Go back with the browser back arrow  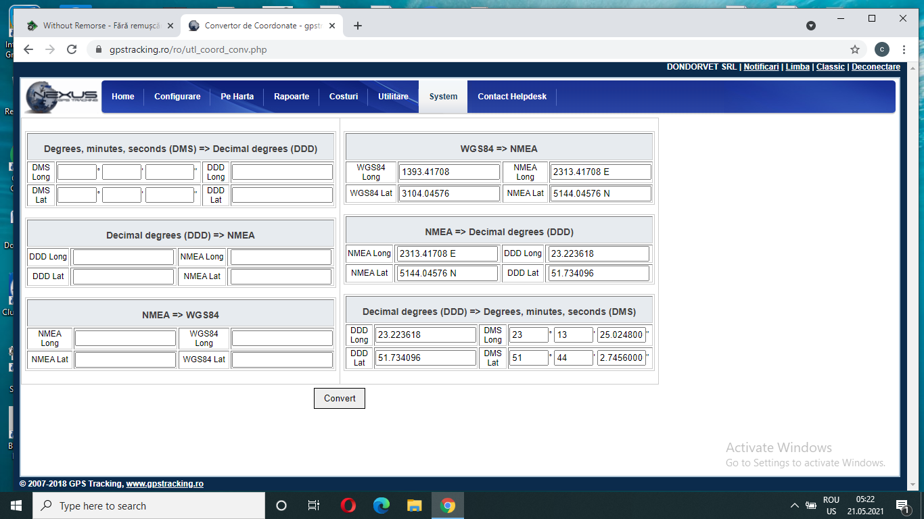point(28,49)
